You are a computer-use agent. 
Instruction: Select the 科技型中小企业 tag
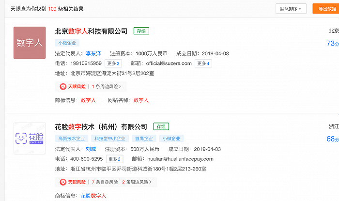pyautogui.click(x=110, y=139)
